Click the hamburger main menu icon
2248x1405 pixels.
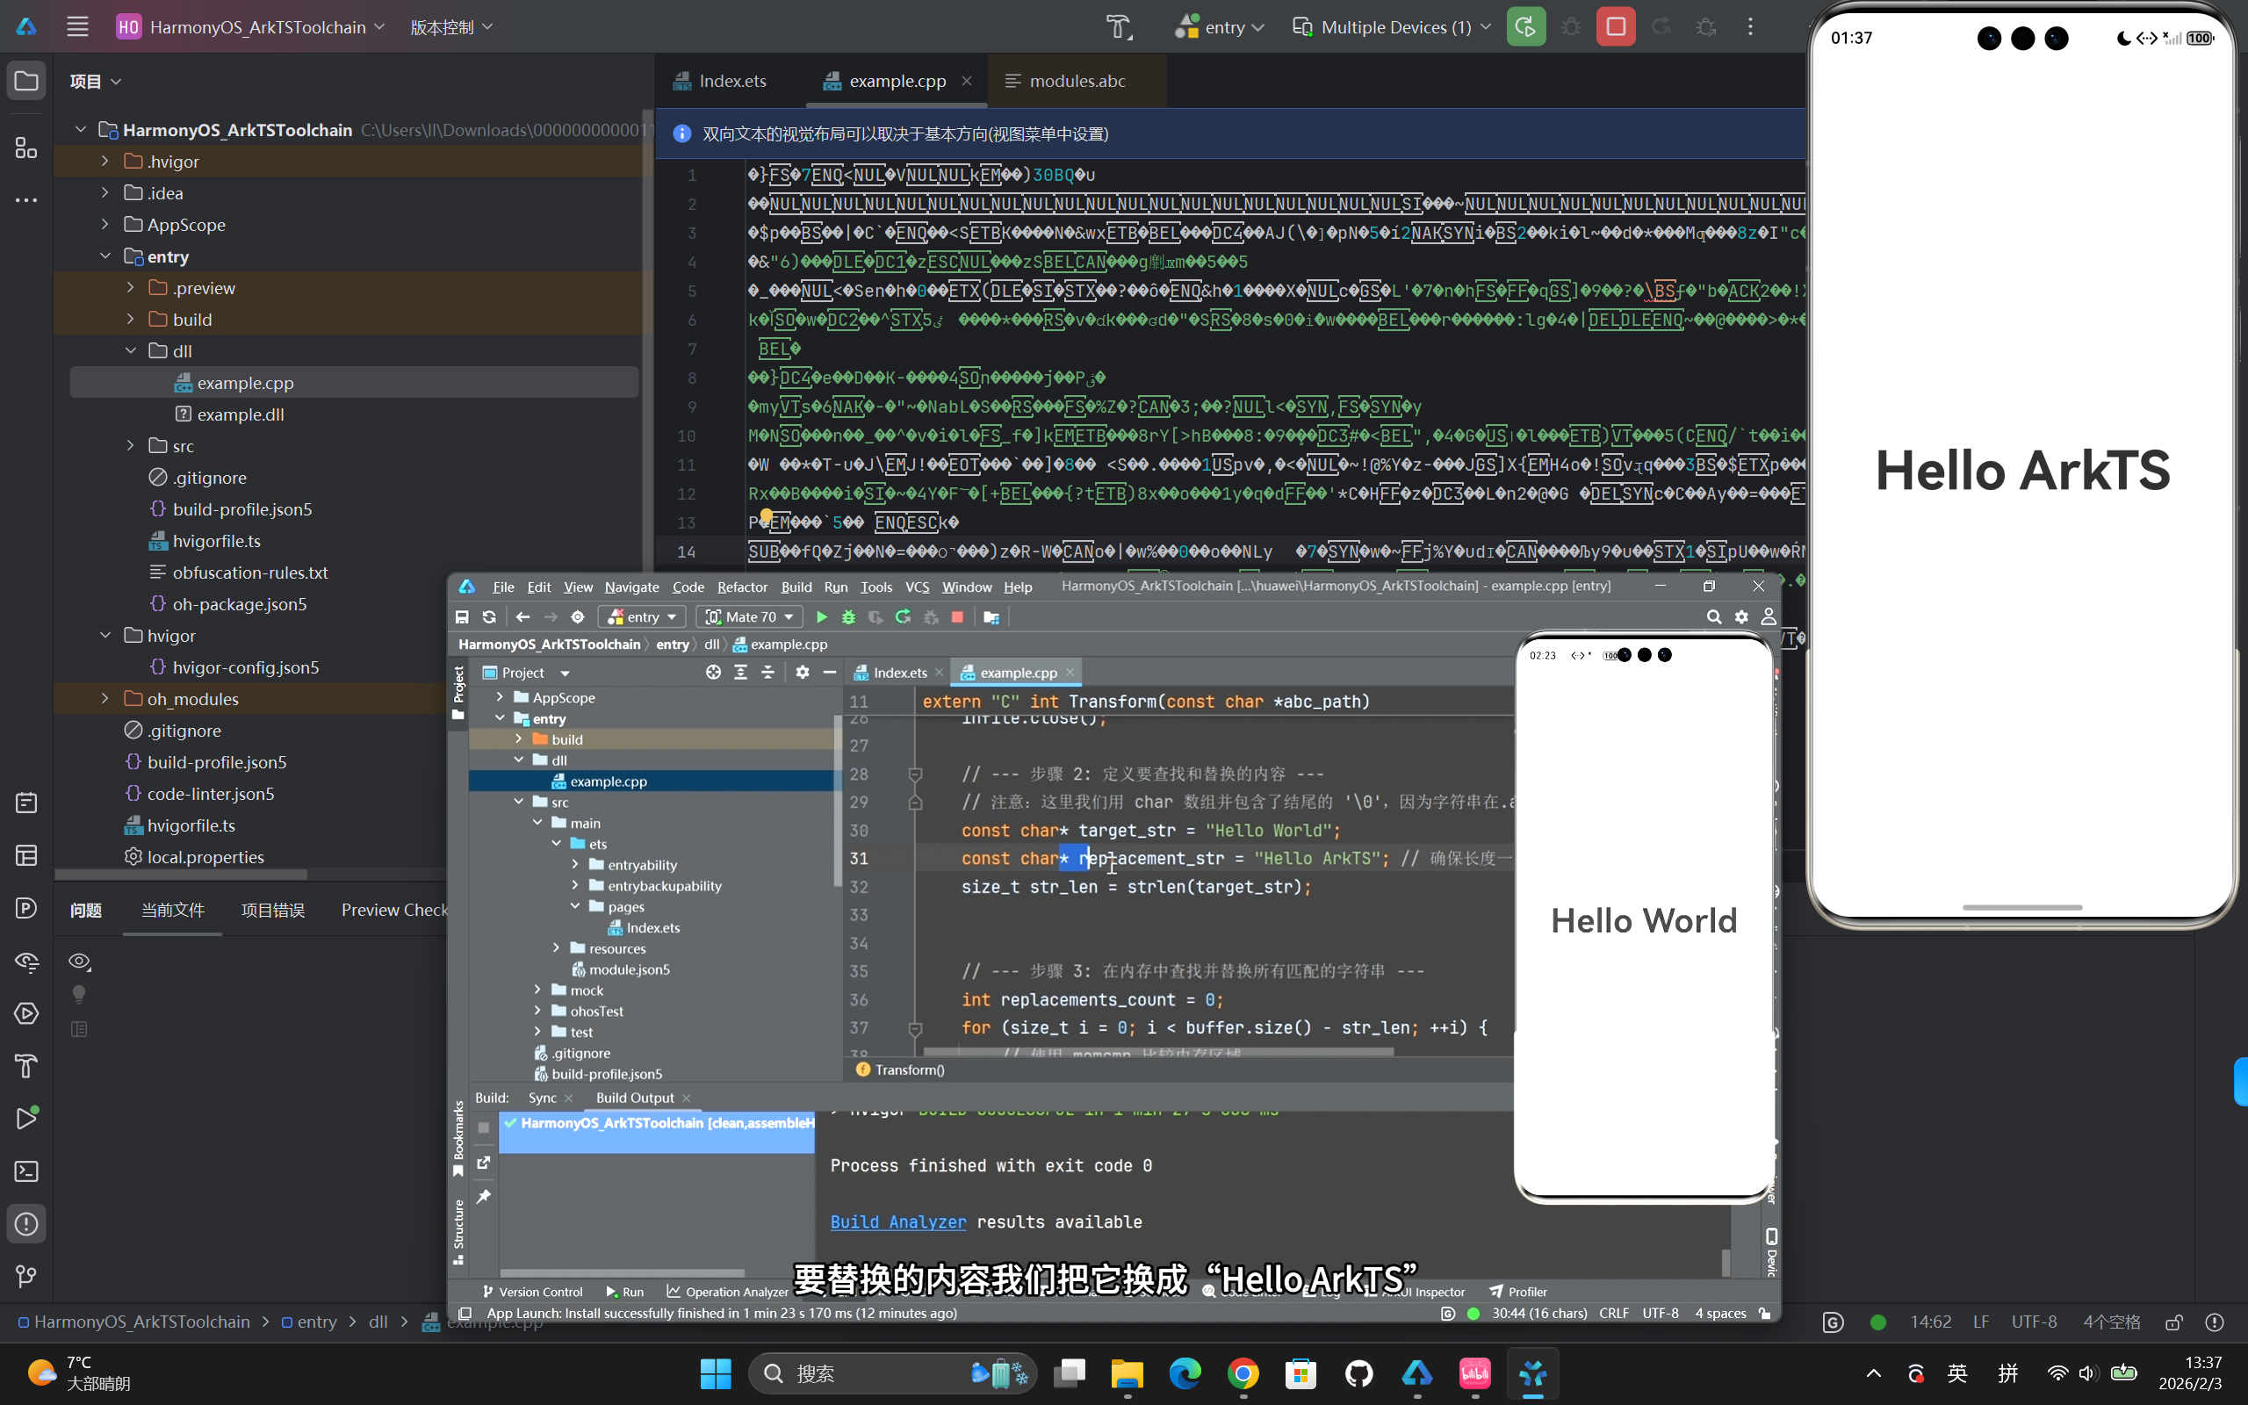click(77, 27)
